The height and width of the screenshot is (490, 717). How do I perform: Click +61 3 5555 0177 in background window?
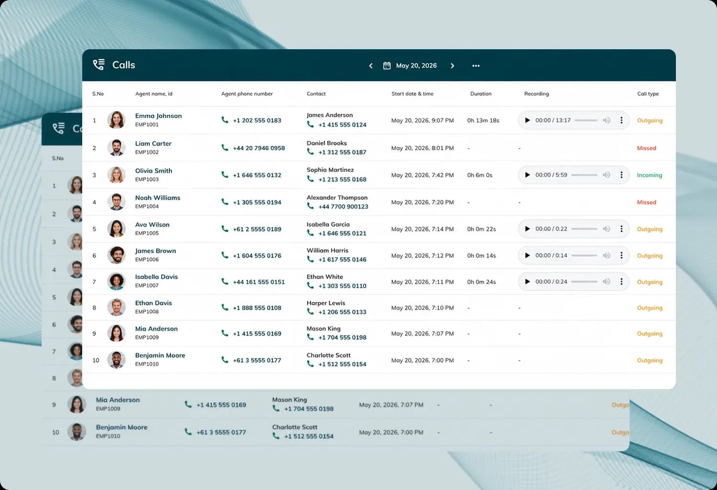221,432
